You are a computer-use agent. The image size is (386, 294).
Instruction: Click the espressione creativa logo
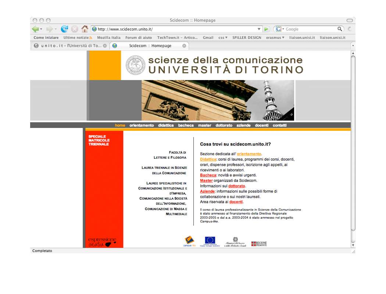tap(102, 242)
